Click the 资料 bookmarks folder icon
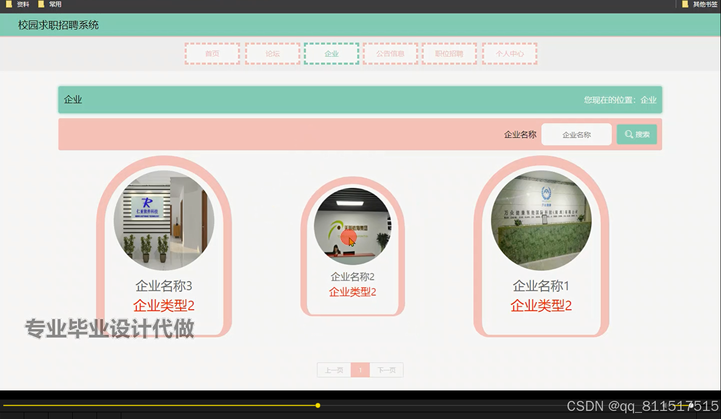Viewport: 721px width, 419px height. click(x=9, y=4)
